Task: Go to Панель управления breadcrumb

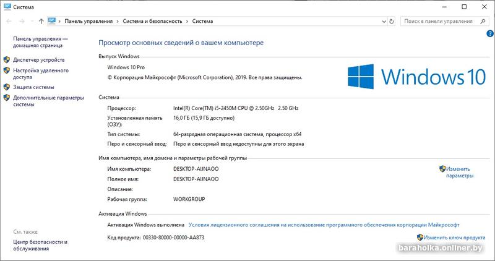Action: tap(88, 21)
